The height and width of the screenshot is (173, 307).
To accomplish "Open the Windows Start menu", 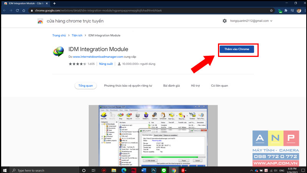I will pyautogui.click(x=5, y=170).
